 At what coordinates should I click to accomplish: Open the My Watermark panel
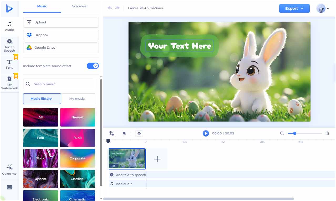point(9,83)
